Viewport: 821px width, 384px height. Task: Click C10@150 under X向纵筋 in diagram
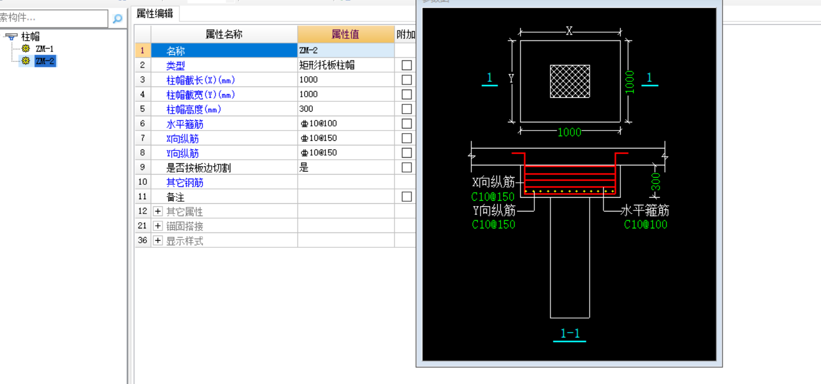pos(493,197)
